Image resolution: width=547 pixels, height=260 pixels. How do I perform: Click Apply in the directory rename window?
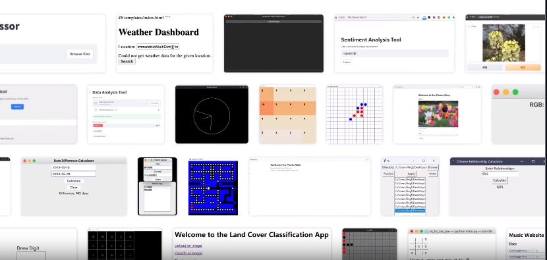(x=411, y=174)
